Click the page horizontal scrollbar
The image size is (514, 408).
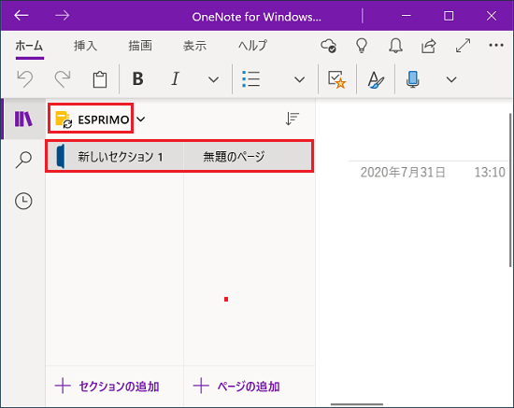pos(357,404)
